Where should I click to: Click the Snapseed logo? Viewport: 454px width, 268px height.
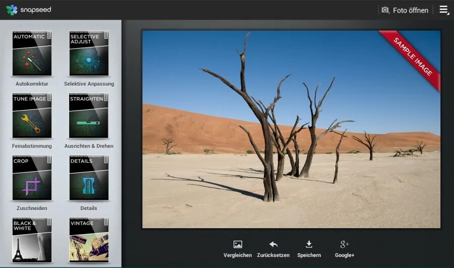pos(12,10)
